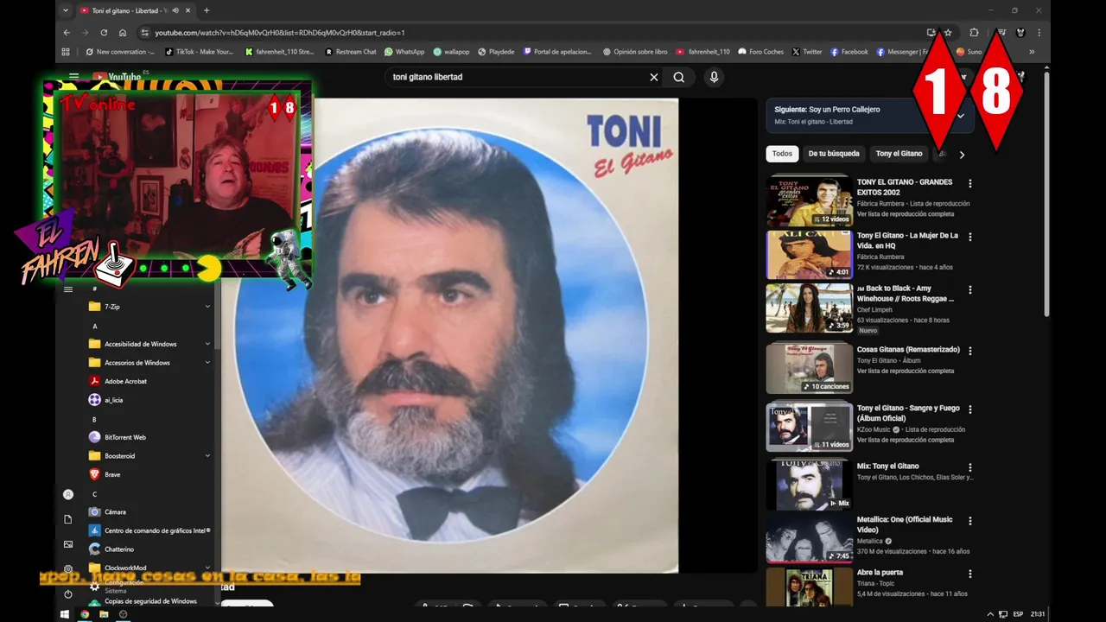Viewport: 1106px width, 622px height.
Task: Open Pictures from the Start sidebar
Action: 68,544
